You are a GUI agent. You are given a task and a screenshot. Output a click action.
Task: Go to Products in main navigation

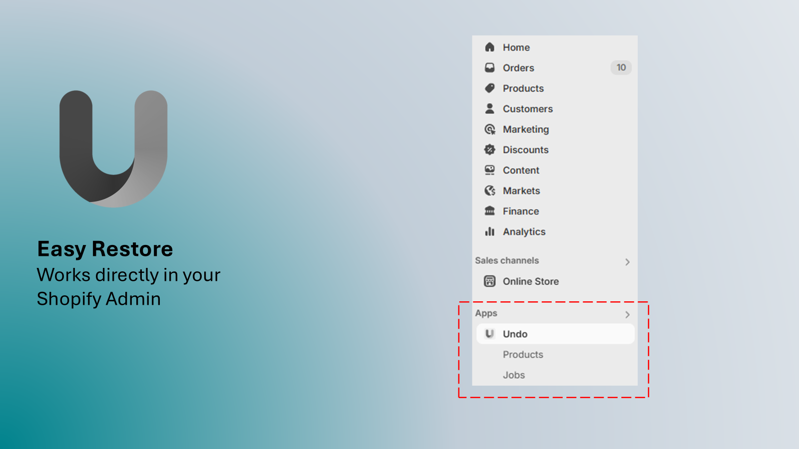(523, 88)
